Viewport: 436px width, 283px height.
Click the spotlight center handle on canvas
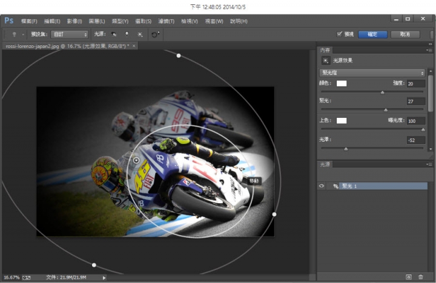136,160
